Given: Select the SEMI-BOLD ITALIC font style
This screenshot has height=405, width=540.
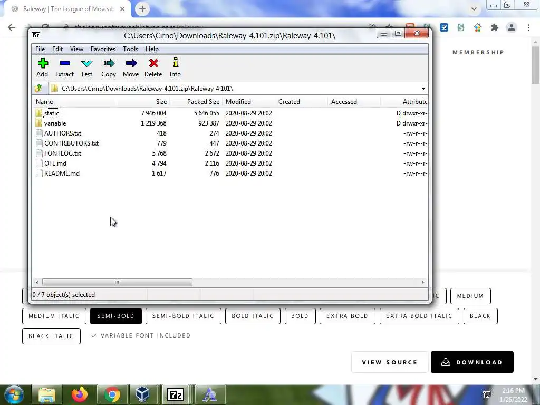Looking at the screenshot, I should coord(183,316).
